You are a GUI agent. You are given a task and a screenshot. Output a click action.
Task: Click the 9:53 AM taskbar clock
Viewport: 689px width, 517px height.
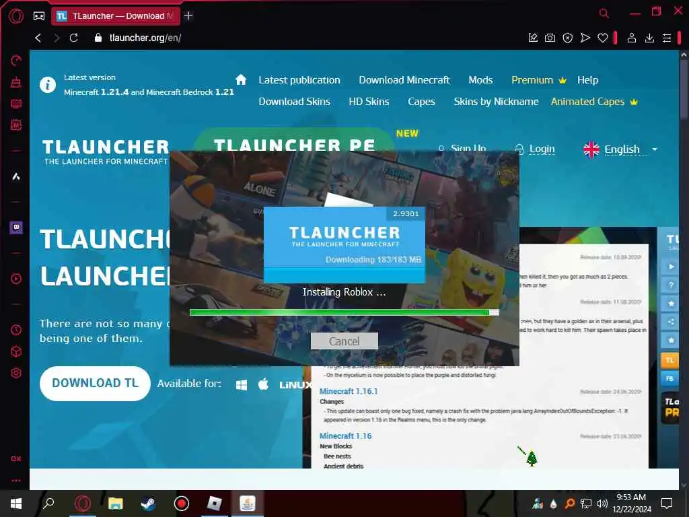click(631, 497)
